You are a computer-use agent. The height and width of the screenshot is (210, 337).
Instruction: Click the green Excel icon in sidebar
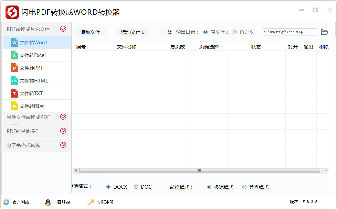point(14,55)
